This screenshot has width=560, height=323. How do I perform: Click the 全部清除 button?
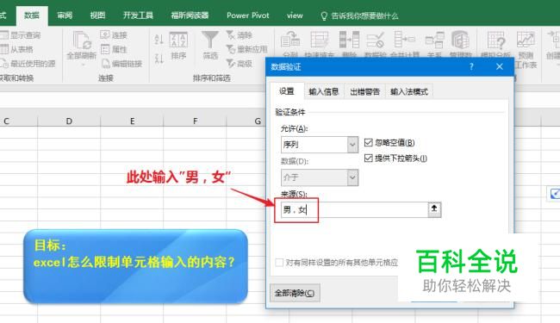pyautogui.click(x=295, y=293)
